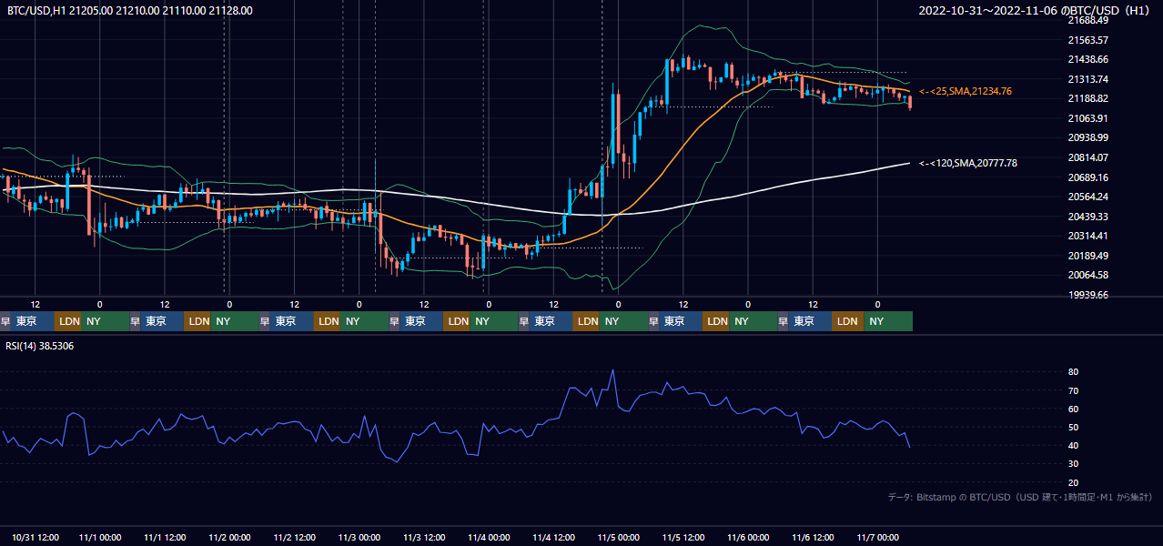Select RSI scale value 30
This screenshot has height=546, width=1163.
pyautogui.click(x=1073, y=464)
